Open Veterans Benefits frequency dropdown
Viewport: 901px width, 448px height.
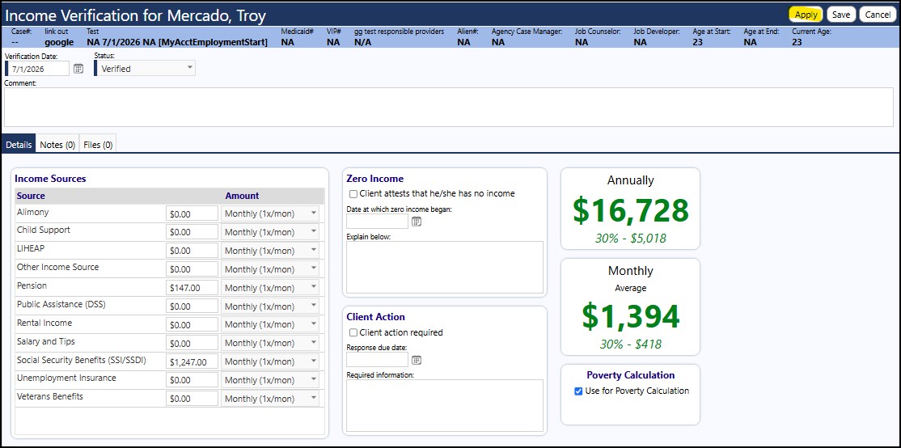tap(270, 398)
